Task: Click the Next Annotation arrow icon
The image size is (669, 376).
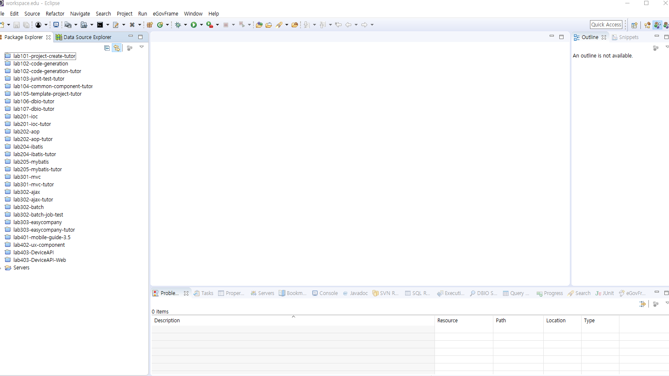Action: pyautogui.click(x=307, y=25)
